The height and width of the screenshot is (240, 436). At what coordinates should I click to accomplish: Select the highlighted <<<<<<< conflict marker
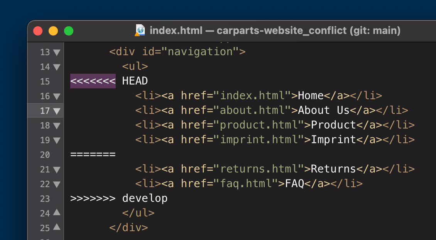tap(93, 81)
